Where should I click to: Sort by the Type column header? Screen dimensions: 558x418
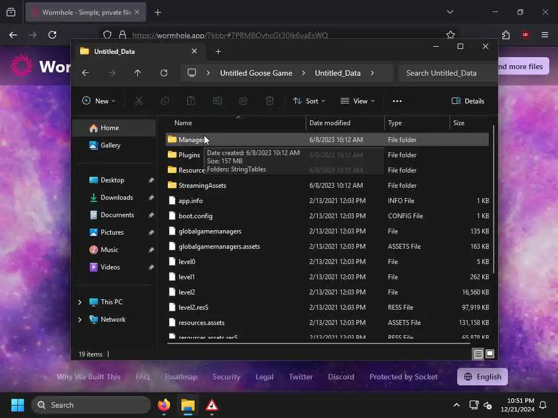coord(417,123)
